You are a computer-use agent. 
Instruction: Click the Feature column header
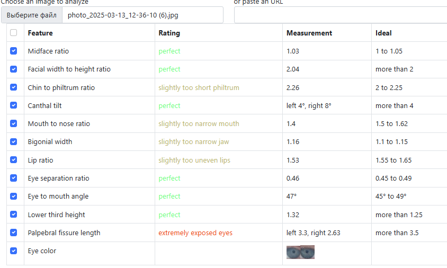40,33
